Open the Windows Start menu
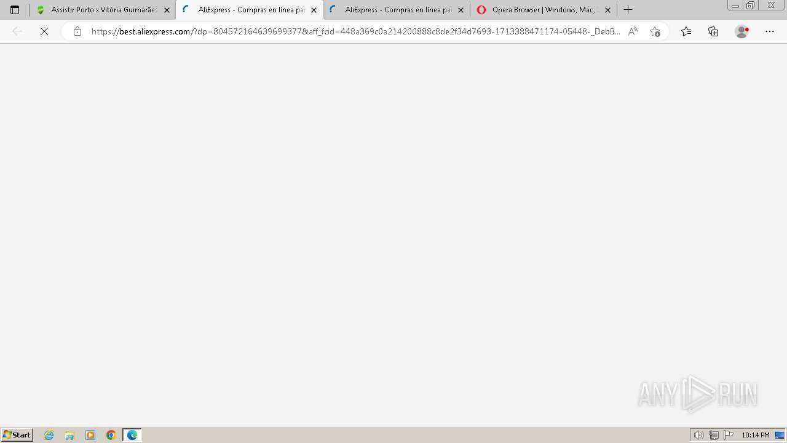The height and width of the screenshot is (443, 787). (17, 435)
